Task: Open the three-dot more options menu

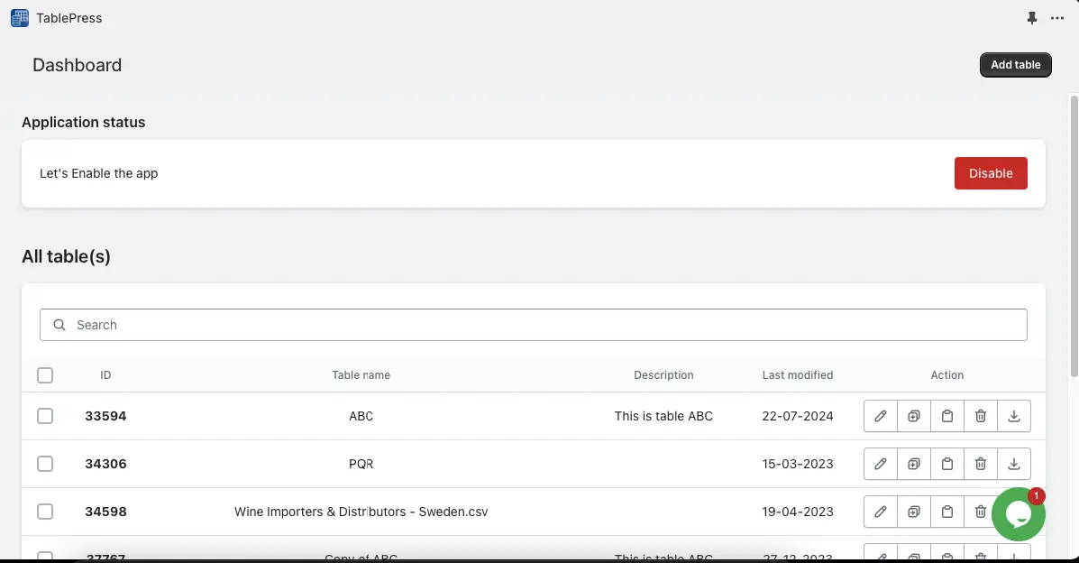Action: pyautogui.click(x=1057, y=18)
